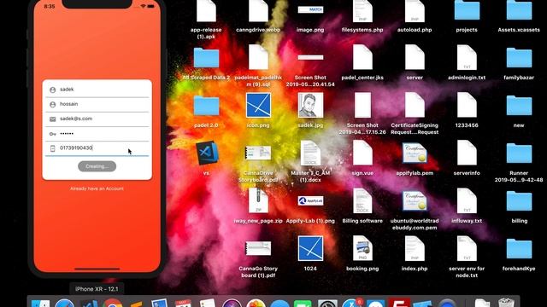Select the index.php file
This screenshot has width=547, height=307.
(415, 248)
